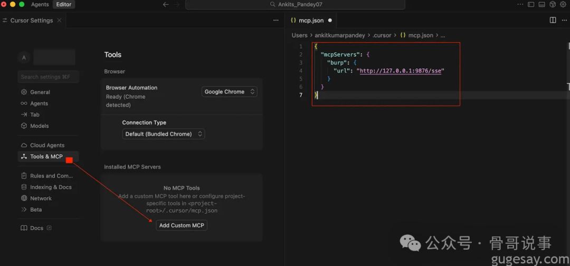Go to Cloud Agents settings
Viewport: 570px width, 266px height.
[47, 145]
